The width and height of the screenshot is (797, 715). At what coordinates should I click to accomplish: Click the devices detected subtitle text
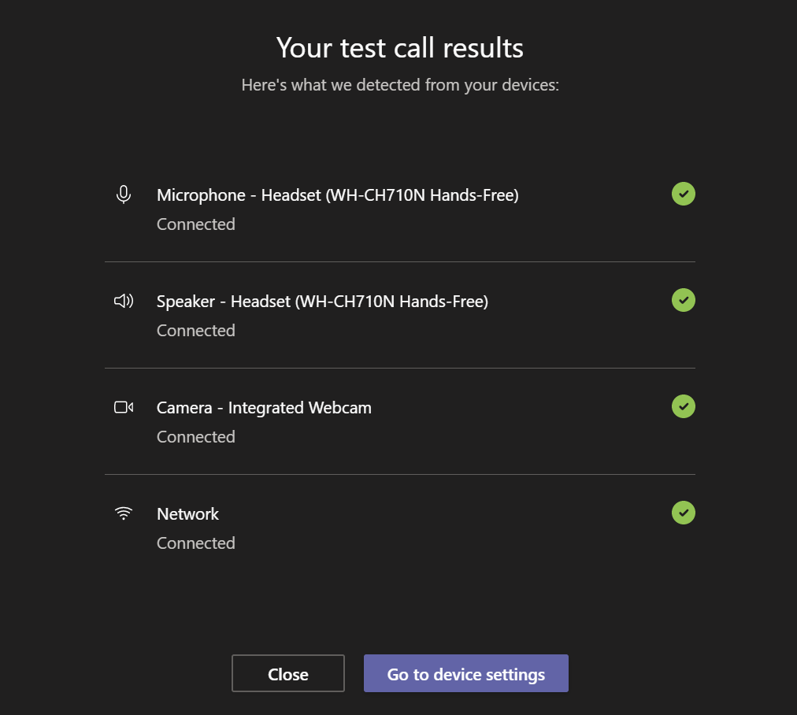click(399, 85)
